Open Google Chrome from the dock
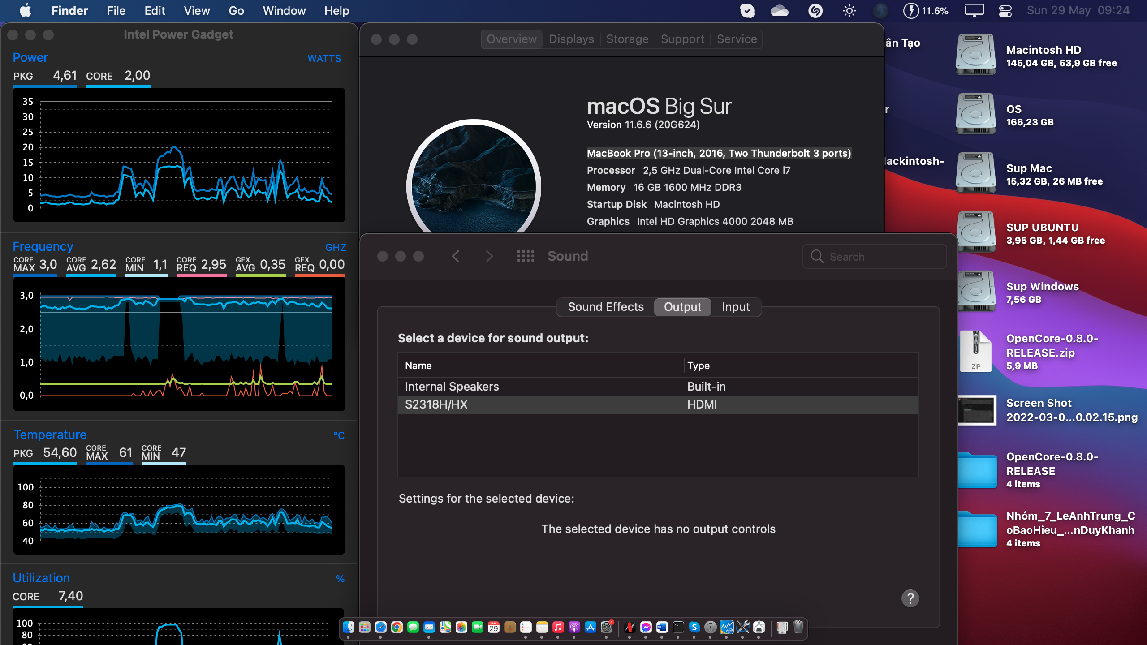Image resolution: width=1147 pixels, height=645 pixels. click(397, 627)
